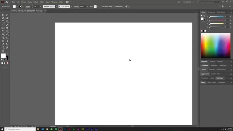Open the graphic Style dropdown
The width and height of the screenshot is (233, 131).
click(x=98, y=7)
